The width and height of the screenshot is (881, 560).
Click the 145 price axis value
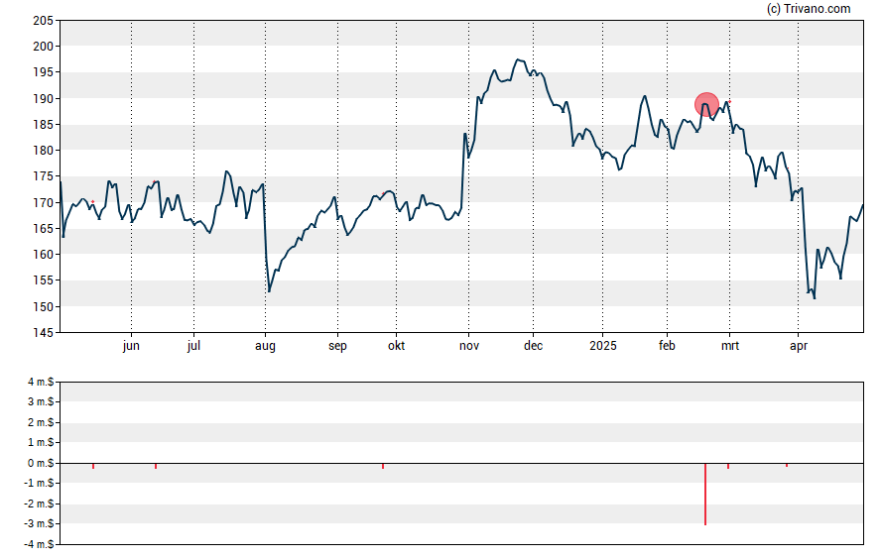pos(44,333)
